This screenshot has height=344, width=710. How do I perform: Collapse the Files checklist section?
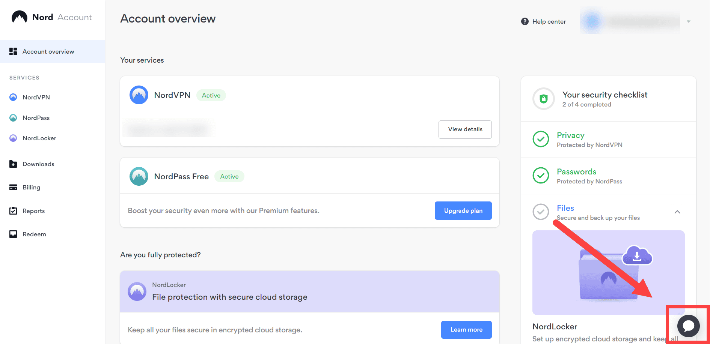pos(677,212)
